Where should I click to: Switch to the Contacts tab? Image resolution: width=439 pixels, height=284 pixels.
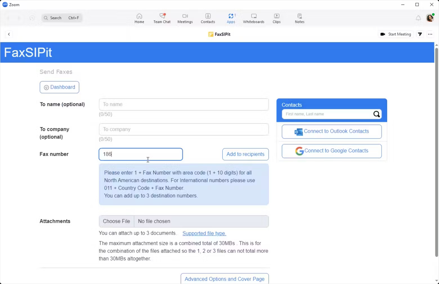208,18
